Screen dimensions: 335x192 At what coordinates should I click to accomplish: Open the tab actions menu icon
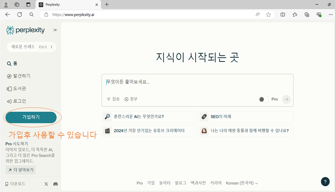28,4
